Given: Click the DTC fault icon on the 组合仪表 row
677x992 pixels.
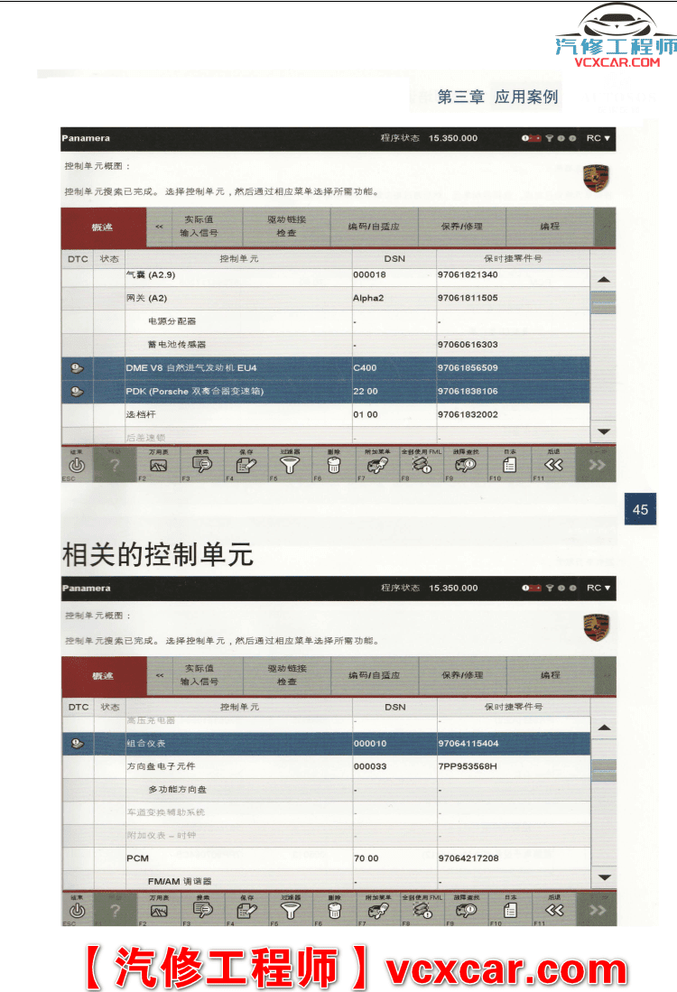Looking at the screenshot, I should pos(78,744).
